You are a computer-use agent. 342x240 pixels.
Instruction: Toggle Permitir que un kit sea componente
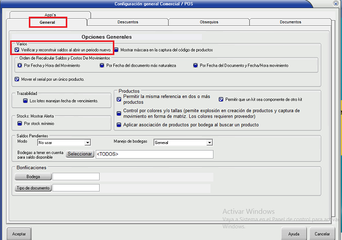(221, 99)
